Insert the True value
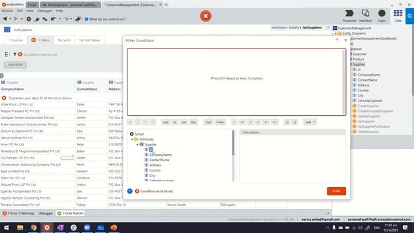This screenshot has width=414, height=233. 208,122
